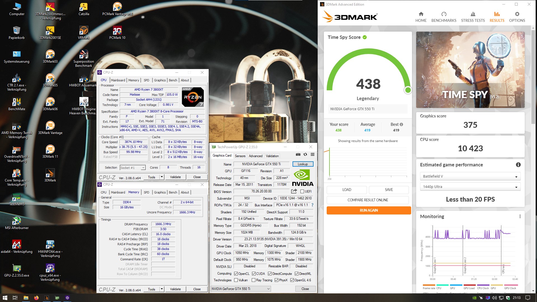Open the Socket #1 selection dropdown in CPU-Z
Screen dimensions: 537x302
point(133,168)
